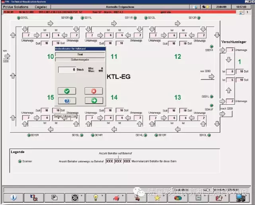255x205 pixels.
Task: Click the fan icon toolbar button
Action: [75, 198]
